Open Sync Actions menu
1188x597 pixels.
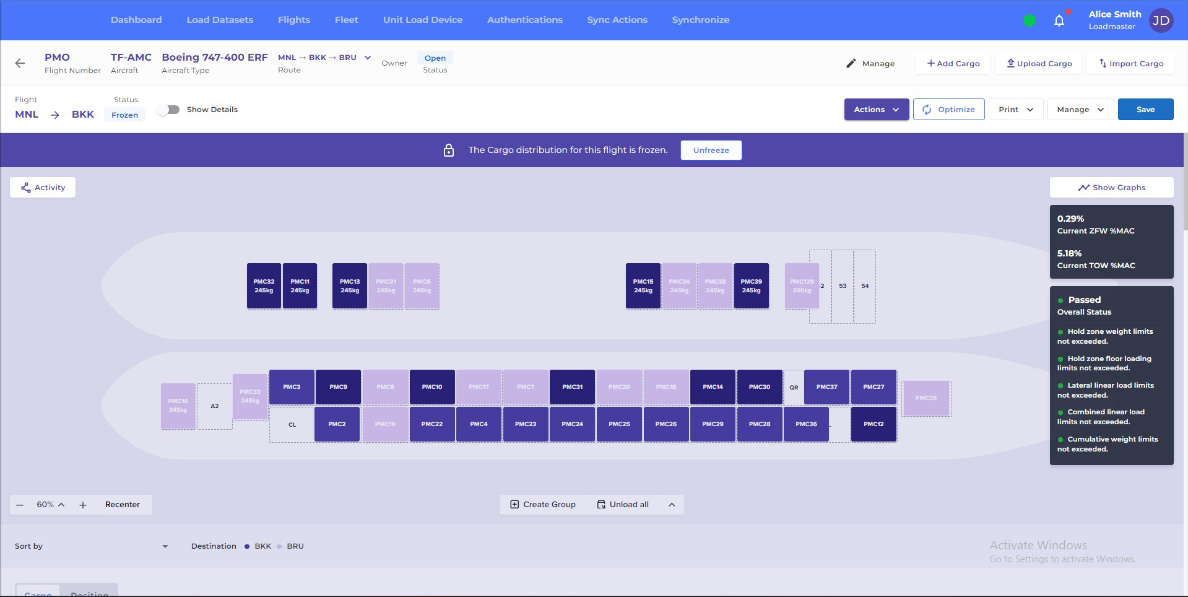[x=617, y=20]
